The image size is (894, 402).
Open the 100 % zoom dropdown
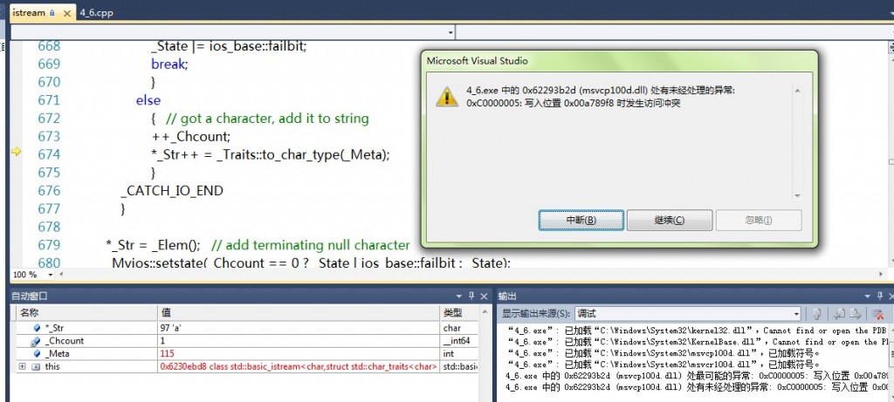50,275
